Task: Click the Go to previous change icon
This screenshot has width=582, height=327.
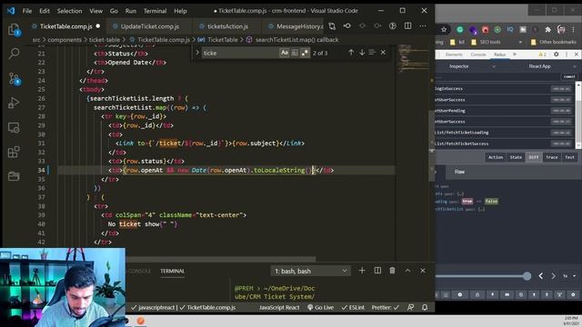Action: [x=347, y=26]
